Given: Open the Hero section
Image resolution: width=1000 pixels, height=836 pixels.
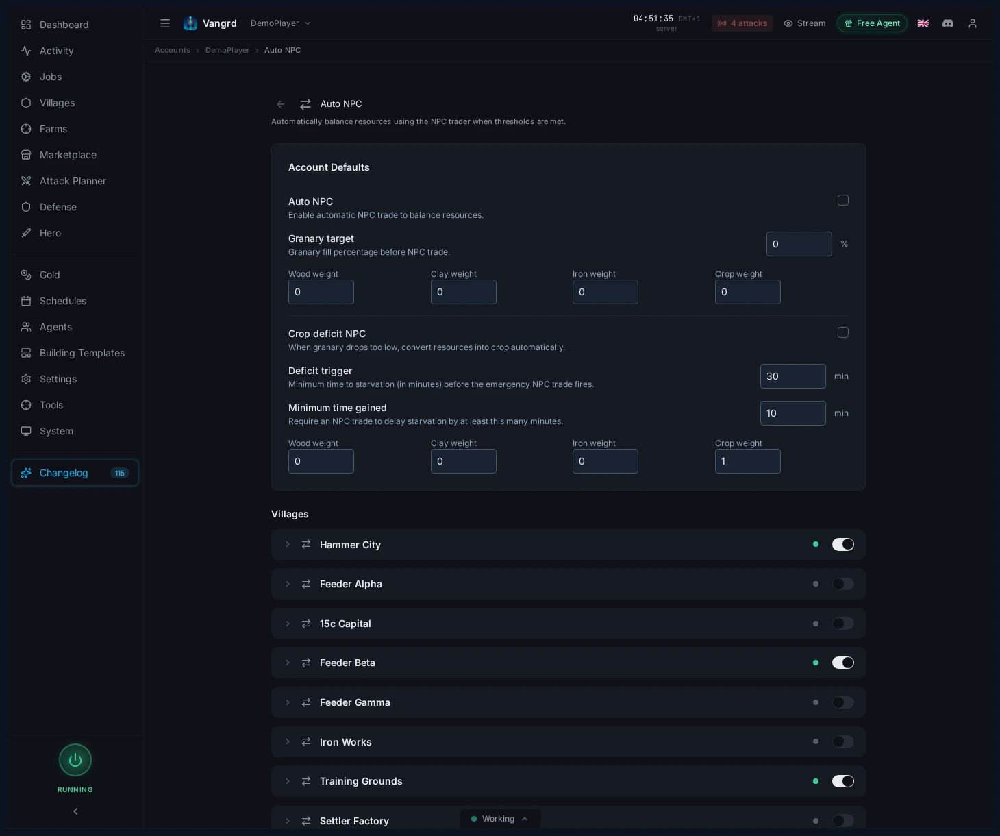Looking at the screenshot, I should coord(50,233).
